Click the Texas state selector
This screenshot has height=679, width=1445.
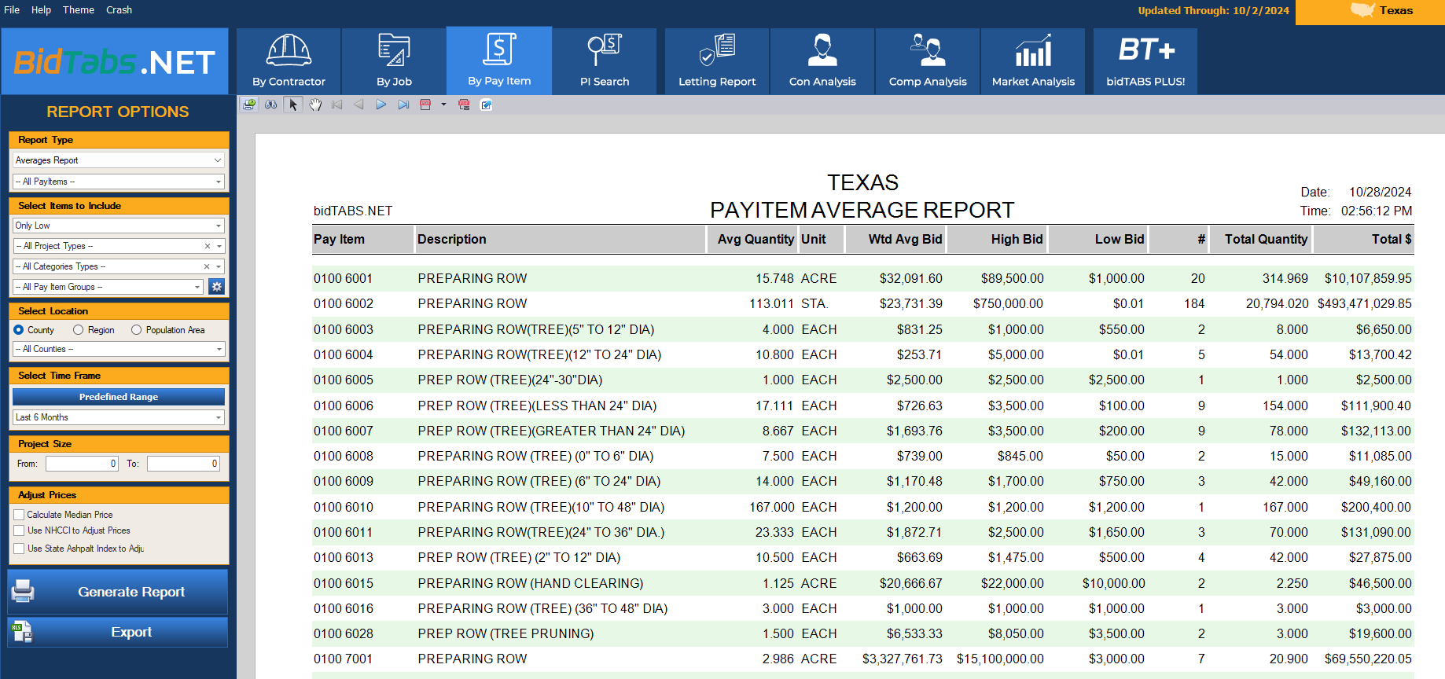(1370, 11)
